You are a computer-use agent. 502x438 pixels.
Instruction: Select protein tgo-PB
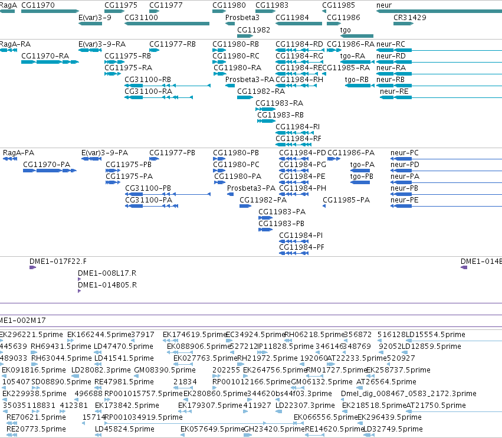pyautogui.click(x=362, y=176)
